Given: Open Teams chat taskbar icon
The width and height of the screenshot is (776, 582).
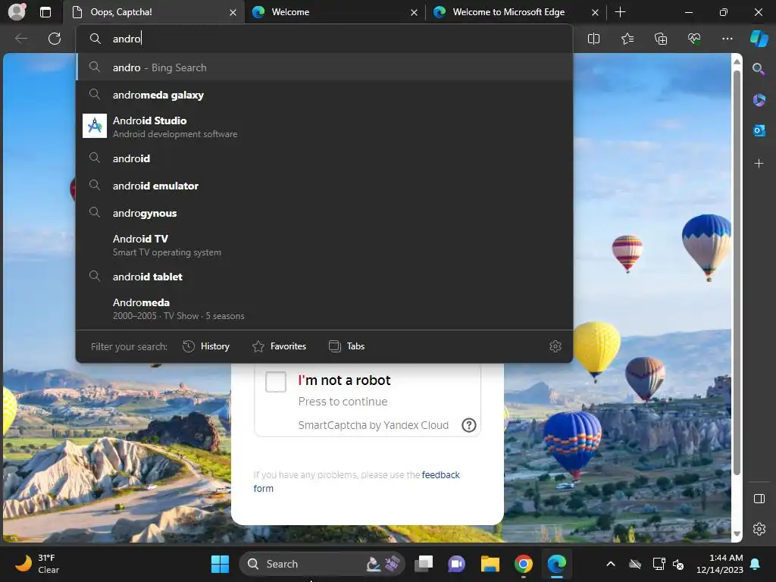Looking at the screenshot, I should coord(456,564).
